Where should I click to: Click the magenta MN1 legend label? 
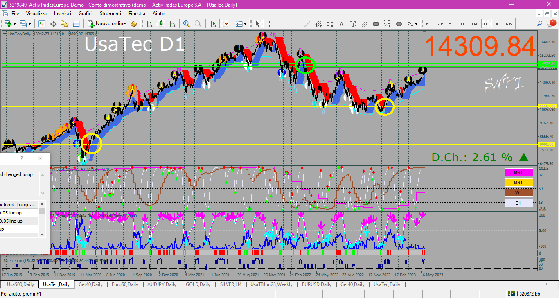tap(518, 172)
